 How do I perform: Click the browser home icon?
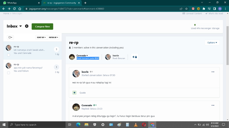[20, 9]
